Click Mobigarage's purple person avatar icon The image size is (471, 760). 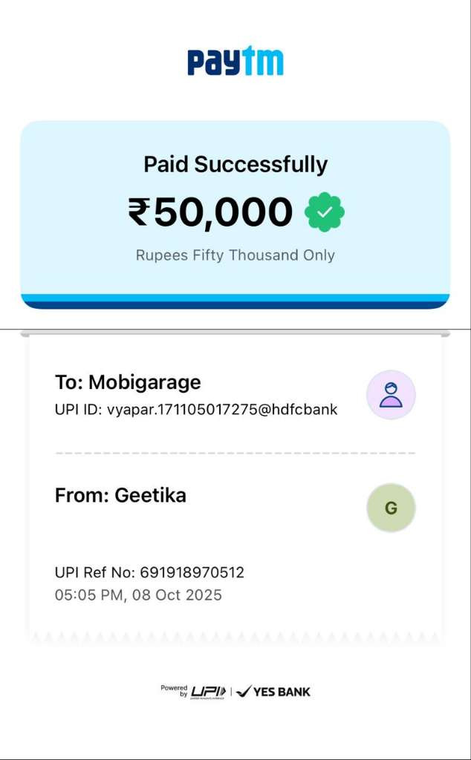point(391,395)
